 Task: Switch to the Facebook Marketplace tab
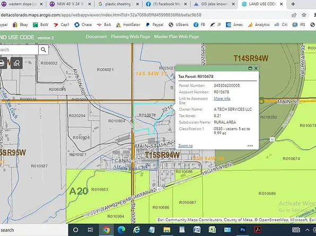point(166,4)
